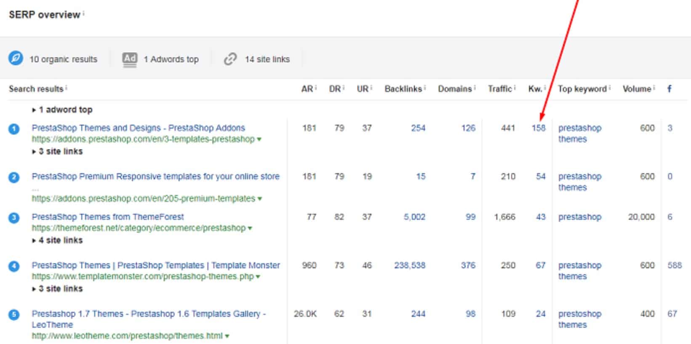This screenshot has height=344, width=691.
Task: Open dropdown next to themeforest.net URL
Action: point(250,228)
